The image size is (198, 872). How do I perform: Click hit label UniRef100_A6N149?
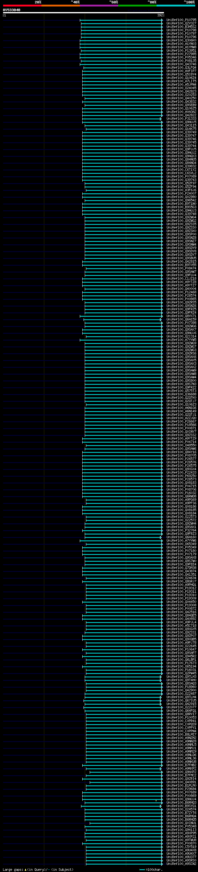[181, 411]
